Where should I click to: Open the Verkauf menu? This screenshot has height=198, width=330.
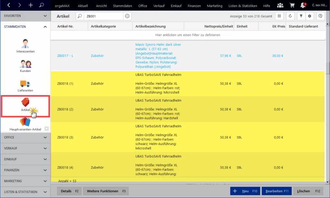click(159, 6)
